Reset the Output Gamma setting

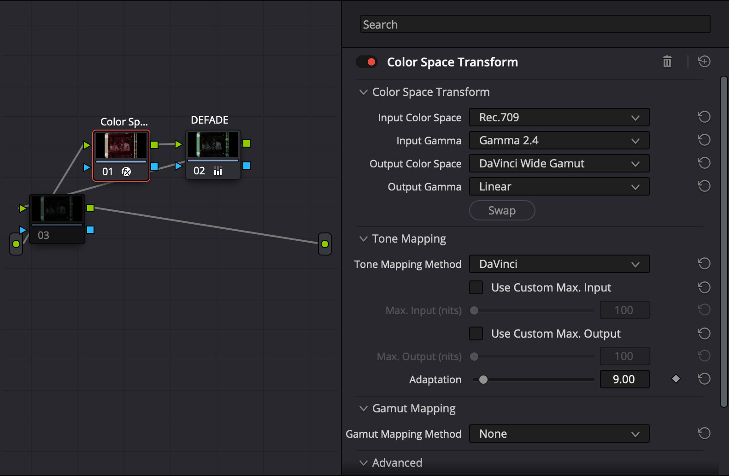coord(704,186)
